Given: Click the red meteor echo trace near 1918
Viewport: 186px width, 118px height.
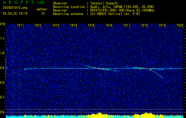Looking at the screenshot, I should pyautogui.click(x=145, y=68).
